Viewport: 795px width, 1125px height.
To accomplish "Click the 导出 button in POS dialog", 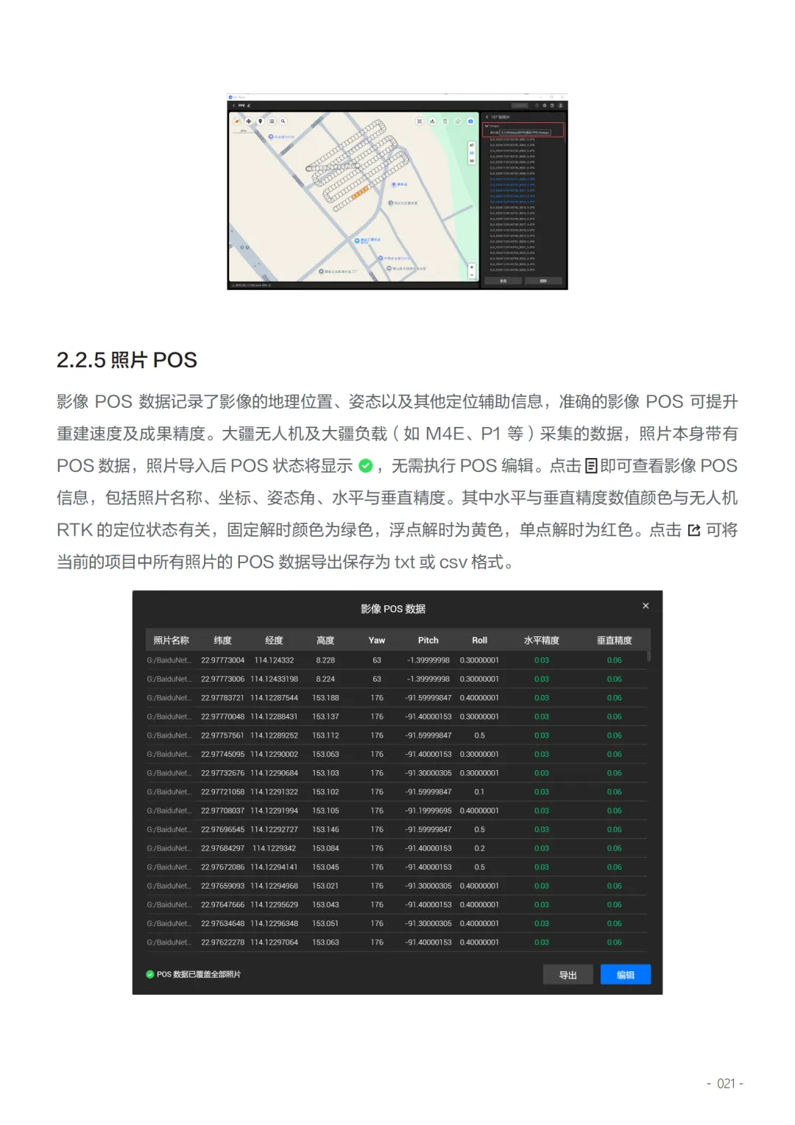I will (568, 975).
